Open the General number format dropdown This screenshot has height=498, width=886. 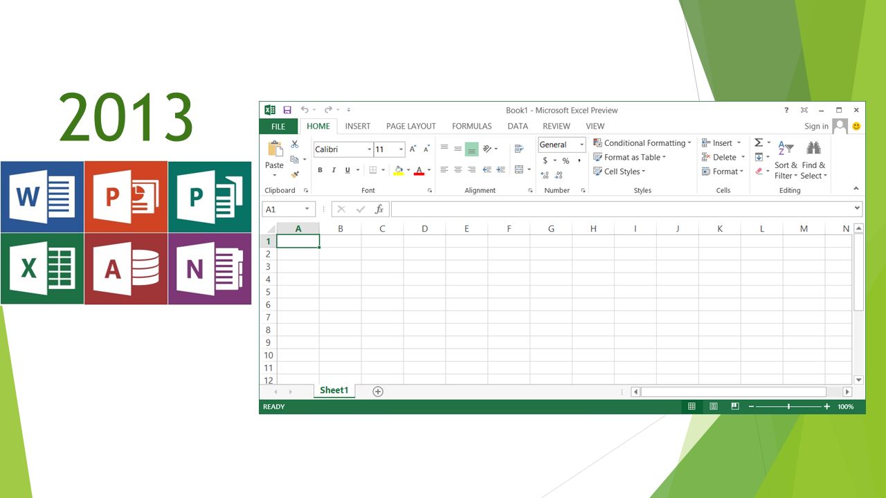pos(581,145)
